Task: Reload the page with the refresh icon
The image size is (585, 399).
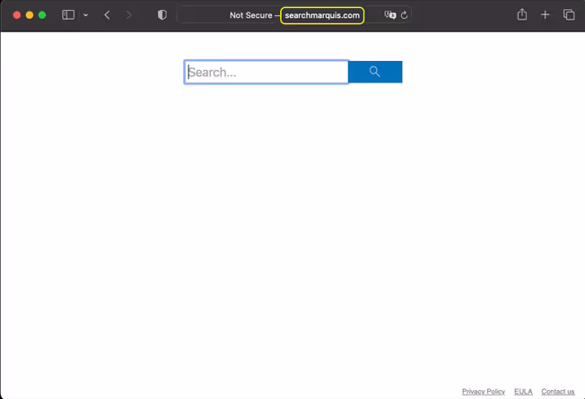Action: pos(405,15)
